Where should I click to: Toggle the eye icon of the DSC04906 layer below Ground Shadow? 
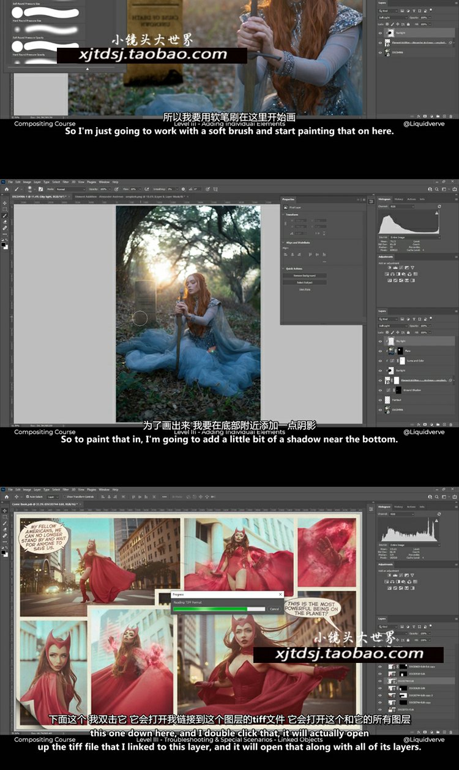[380, 410]
